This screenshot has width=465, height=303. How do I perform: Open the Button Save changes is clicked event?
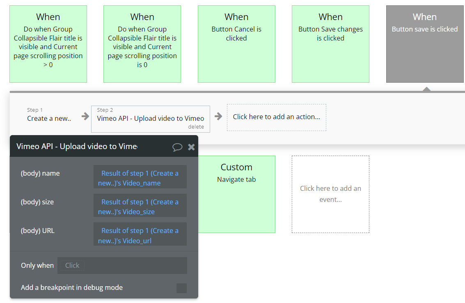[330, 44]
